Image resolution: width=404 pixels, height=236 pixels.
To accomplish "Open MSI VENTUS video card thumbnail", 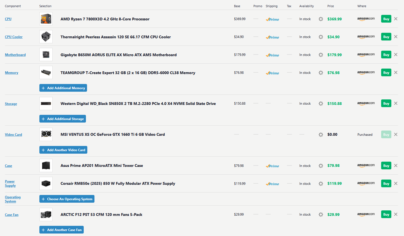I will (x=46, y=134).
